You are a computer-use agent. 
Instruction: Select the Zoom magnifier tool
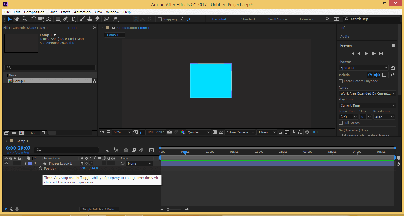click(x=24, y=19)
